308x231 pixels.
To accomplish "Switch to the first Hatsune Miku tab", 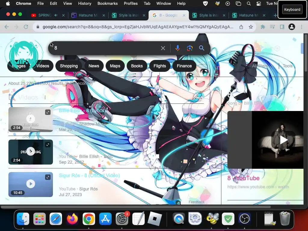I will [88, 15].
